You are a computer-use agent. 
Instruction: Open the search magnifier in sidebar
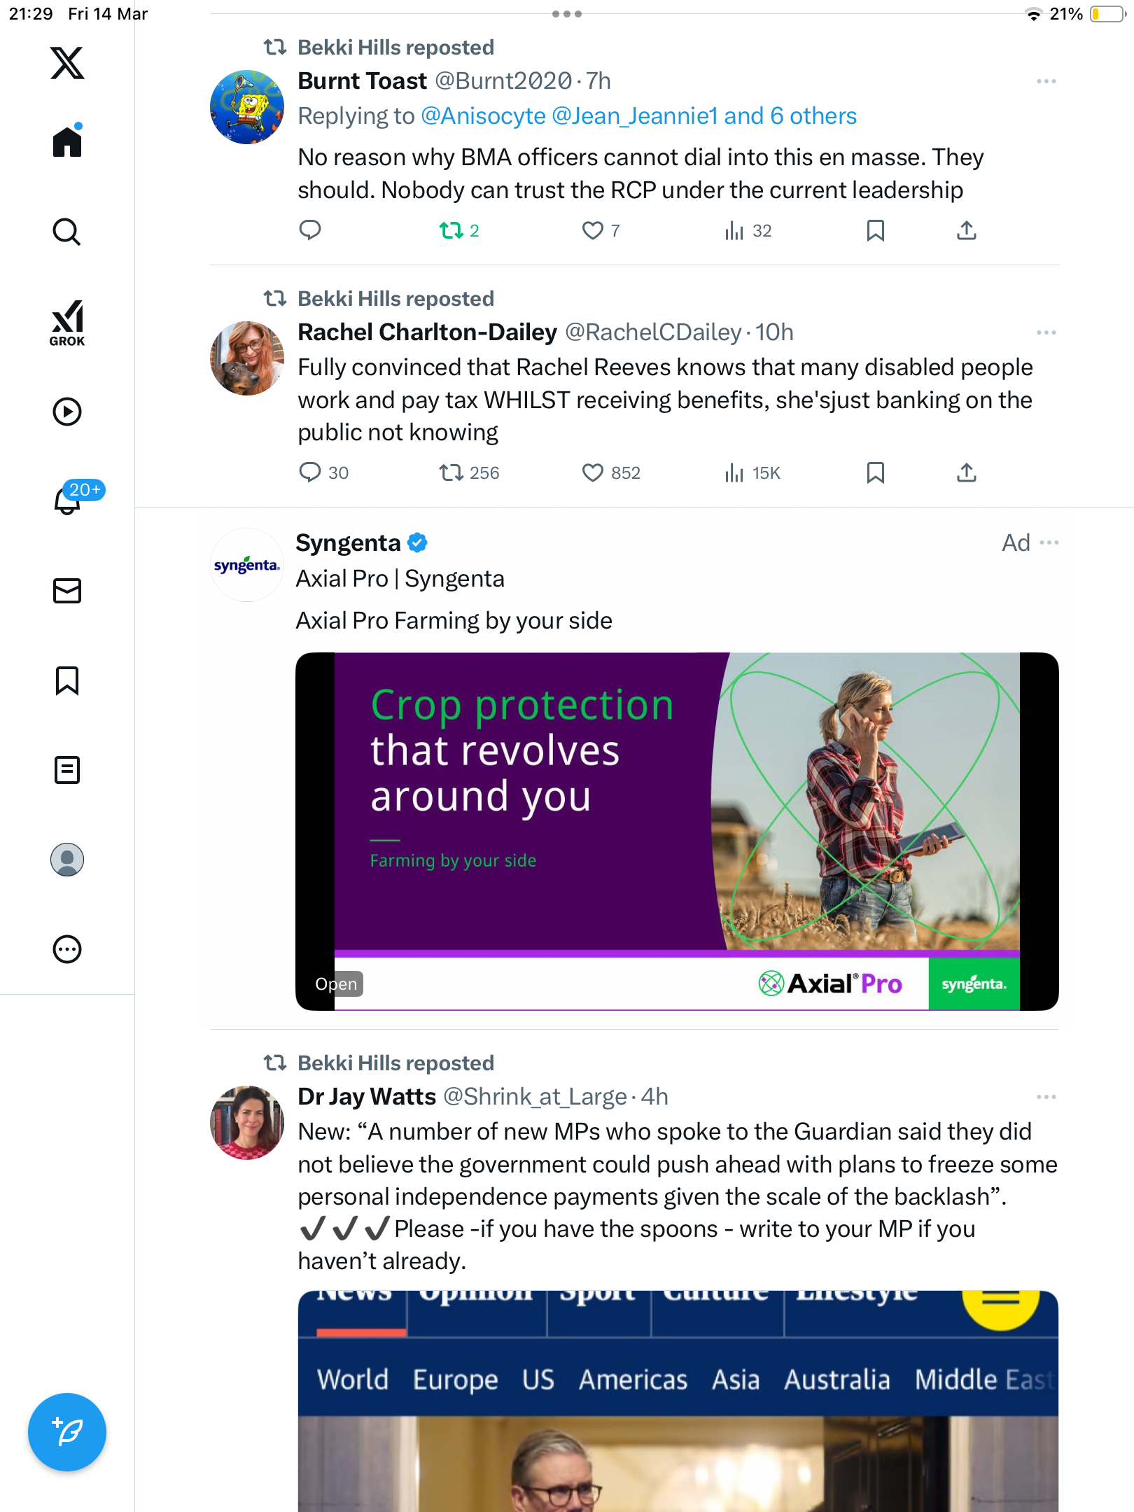[x=67, y=232]
